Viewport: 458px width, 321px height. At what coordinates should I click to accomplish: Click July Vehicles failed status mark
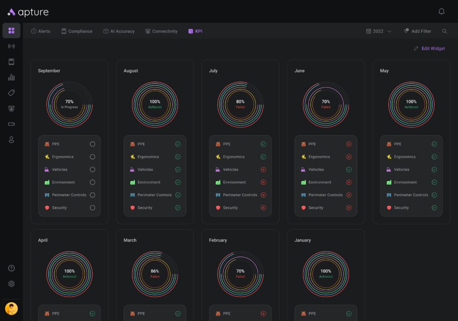[263, 169]
